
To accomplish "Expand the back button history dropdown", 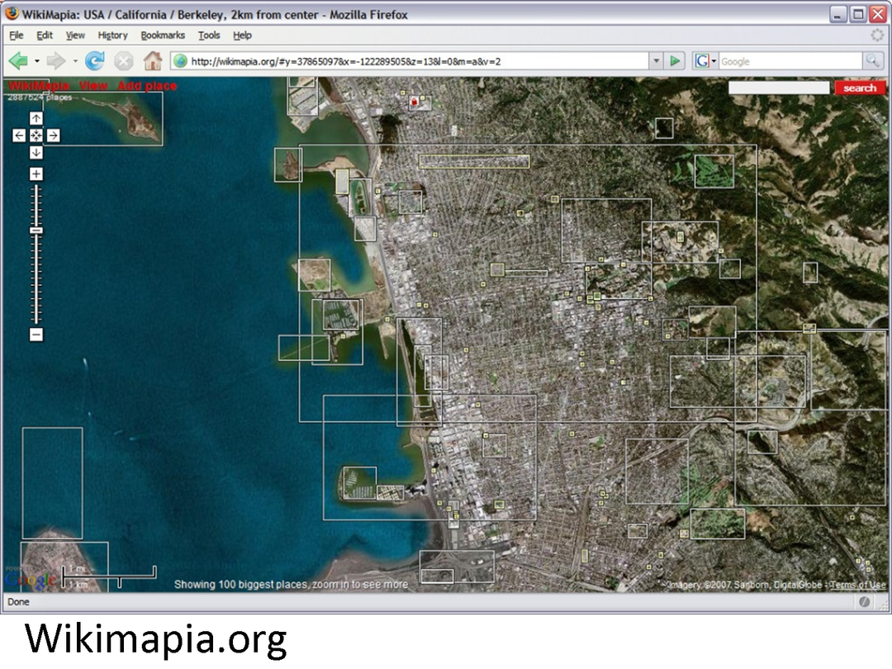I will 37,61.
